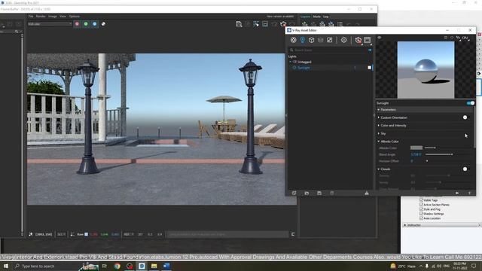
Task: Click add-light icon at Asset Editor bottom
Action: [x=294, y=193]
